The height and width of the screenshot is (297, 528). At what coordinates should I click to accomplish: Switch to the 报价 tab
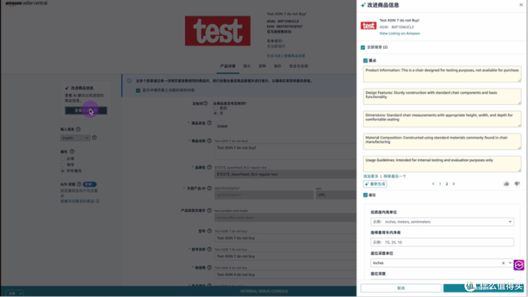click(278, 66)
